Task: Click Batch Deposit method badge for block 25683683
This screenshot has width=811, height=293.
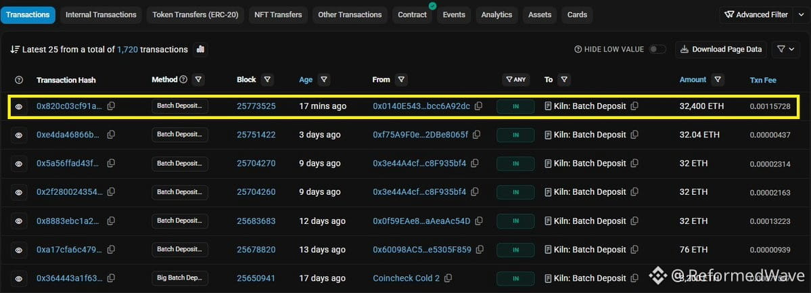Action: (179, 221)
